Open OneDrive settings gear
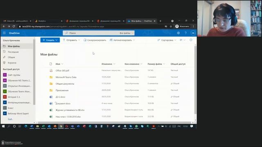Screen dimensions: 262x147 (178, 33)
